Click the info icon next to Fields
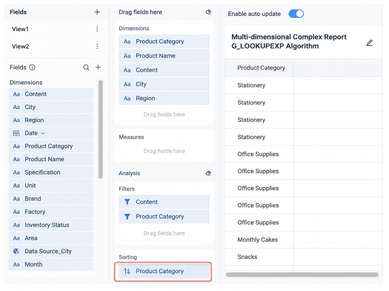The height and width of the screenshot is (291, 389). point(32,67)
